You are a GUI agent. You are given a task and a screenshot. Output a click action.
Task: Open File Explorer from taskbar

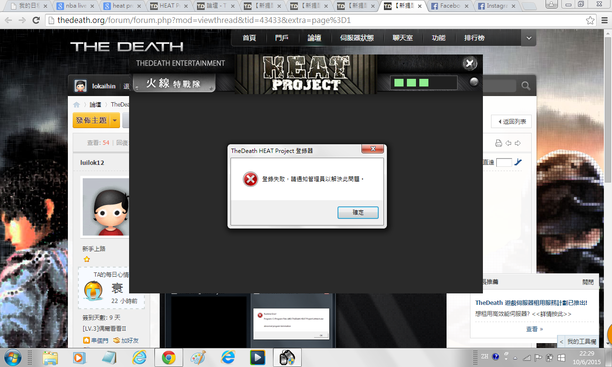click(x=50, y=357)
